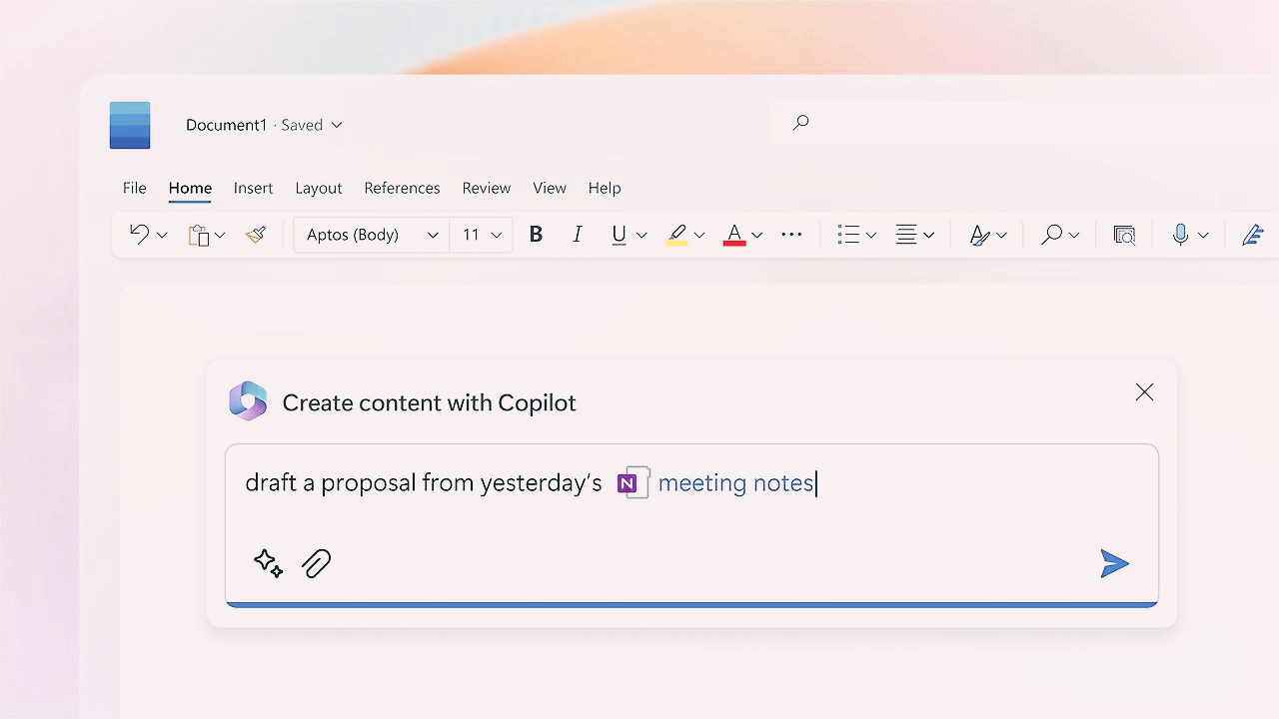Click the toolbar icon left of the microphone
This screenshot has width=1279, height=719.
pos(1124,235)
